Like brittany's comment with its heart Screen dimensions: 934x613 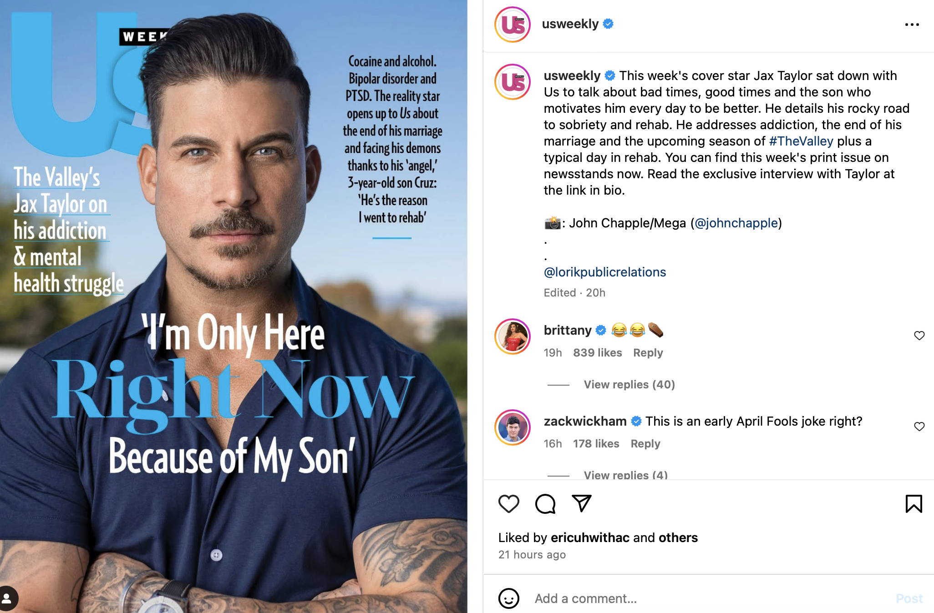(x=919, y=336)
